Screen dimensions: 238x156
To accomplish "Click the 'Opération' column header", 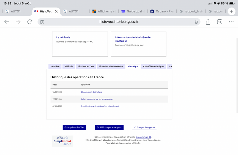I will (x=85, y=85).
